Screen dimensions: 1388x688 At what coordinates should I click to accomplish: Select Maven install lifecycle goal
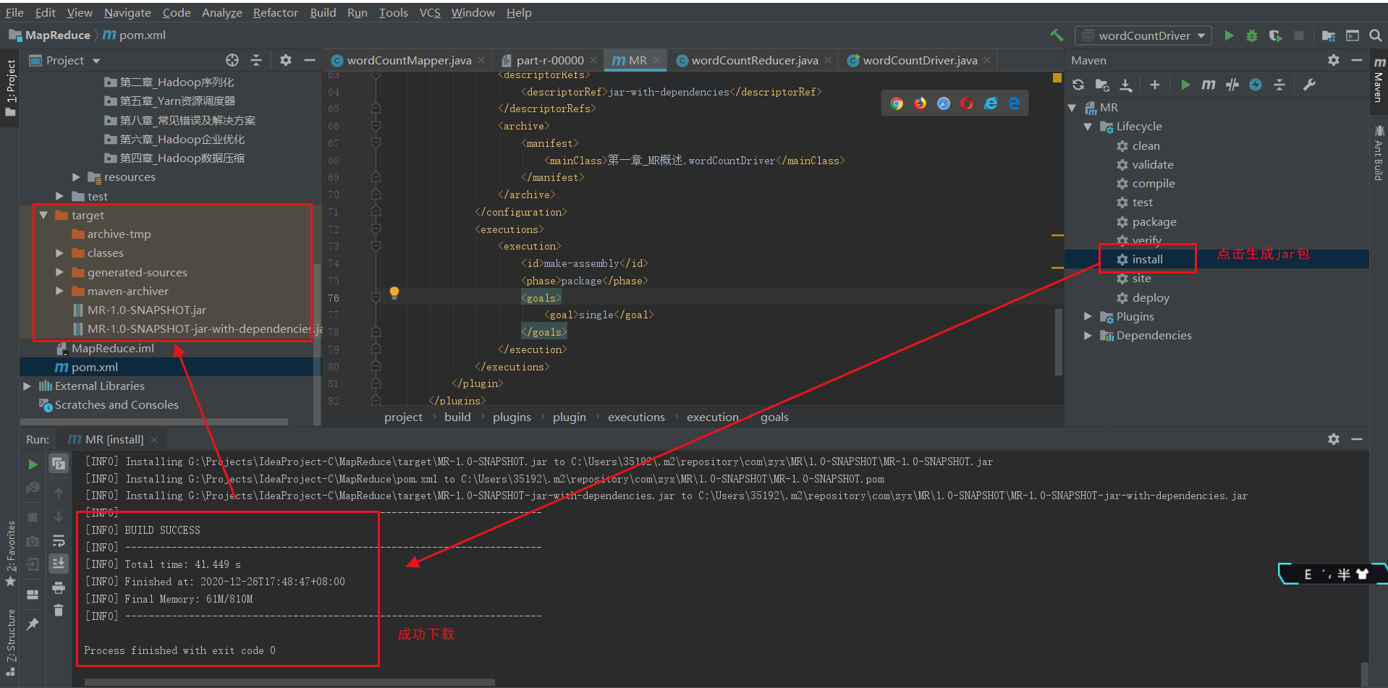click(x=1147, y=259)
